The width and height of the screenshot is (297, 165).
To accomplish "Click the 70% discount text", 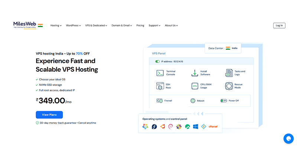I will click(x=79, y=53).
